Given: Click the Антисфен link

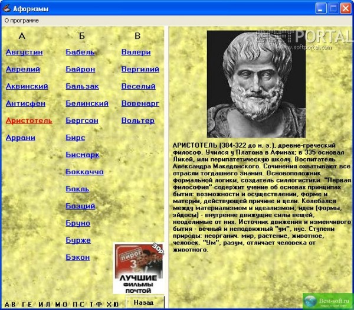Looking at the screenshot, I should click(x=25, y=104).
